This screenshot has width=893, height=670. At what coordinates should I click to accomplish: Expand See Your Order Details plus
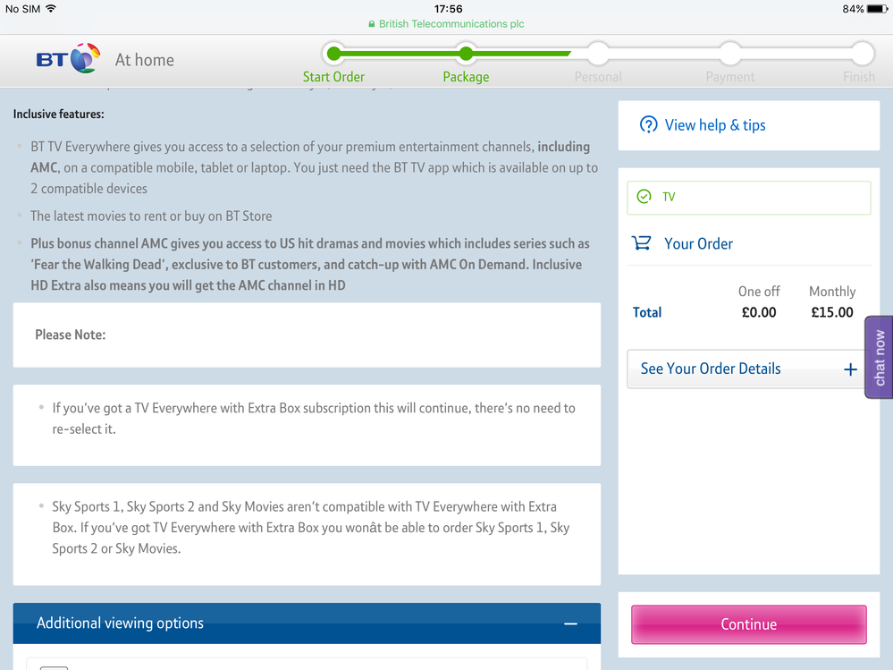[x=850, y=369]
